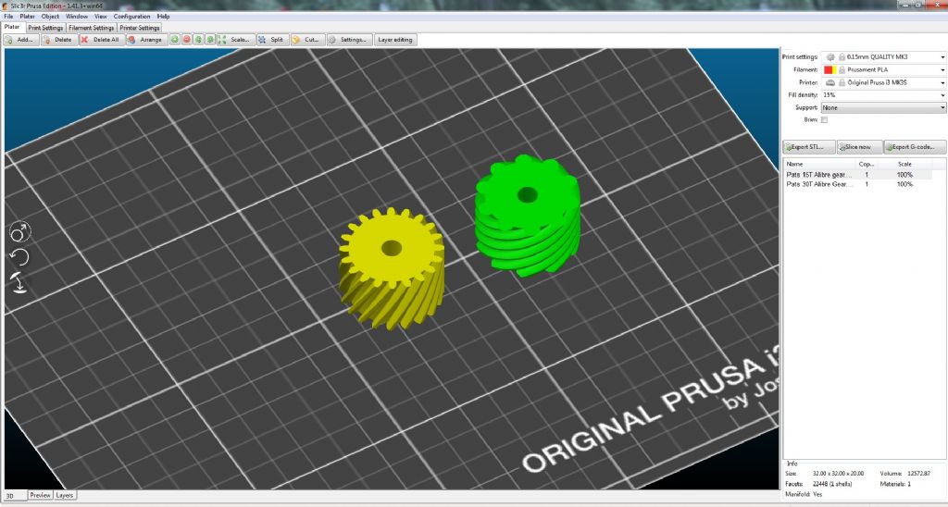Activate the Scale gizmo in 3D view
The image size is (948, 507).
pyautogui.click(x=20, y=232)
